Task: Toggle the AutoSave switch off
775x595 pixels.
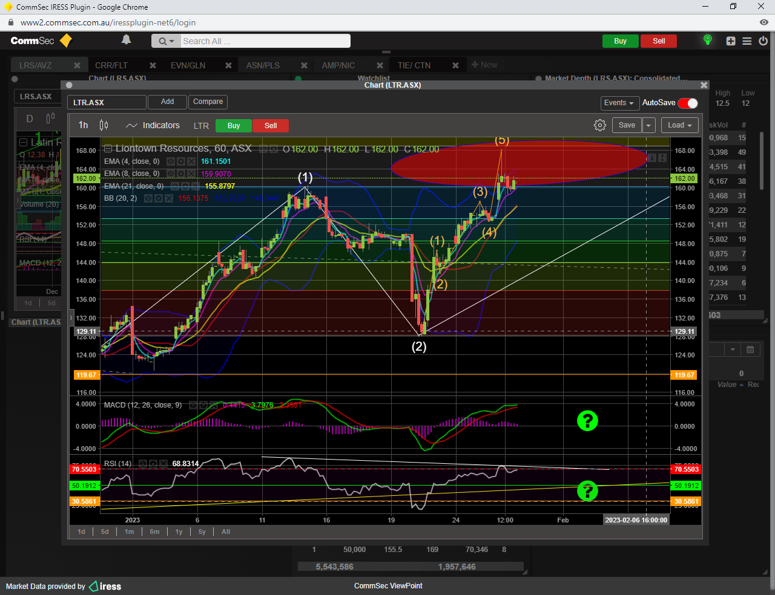Action: (x=688, y=103)
